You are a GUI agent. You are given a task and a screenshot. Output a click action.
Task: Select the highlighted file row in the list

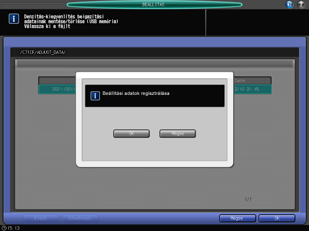(155, 89)
